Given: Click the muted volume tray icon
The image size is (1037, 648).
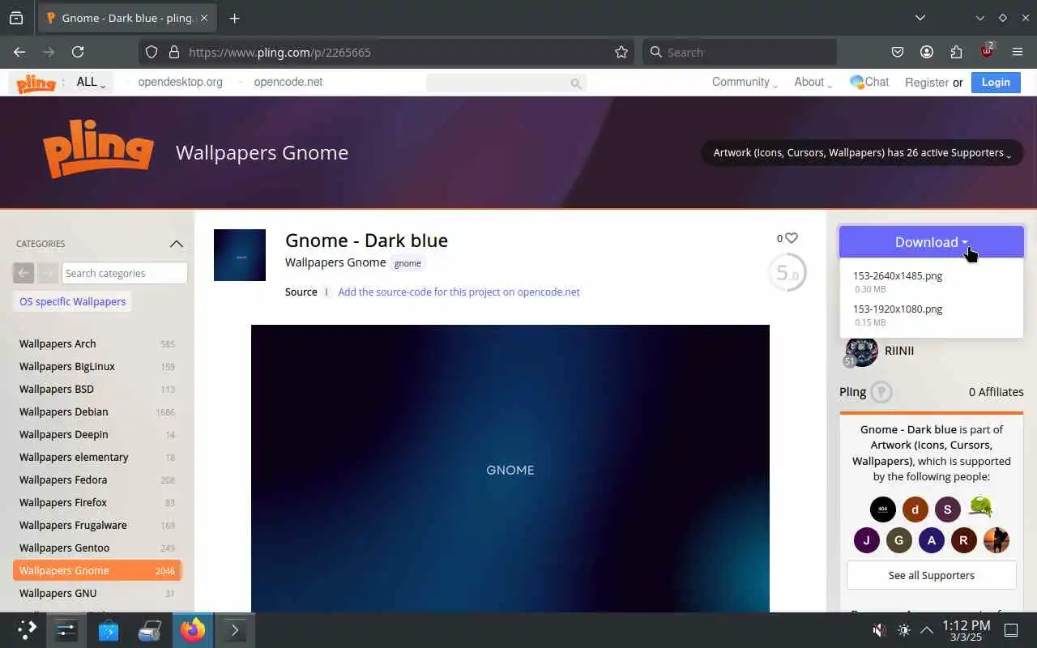Looking at the screenshot, I should point(879,630).
